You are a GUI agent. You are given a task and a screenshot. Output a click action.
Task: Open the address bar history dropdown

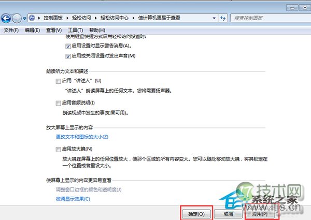click(x=214, y=18)
